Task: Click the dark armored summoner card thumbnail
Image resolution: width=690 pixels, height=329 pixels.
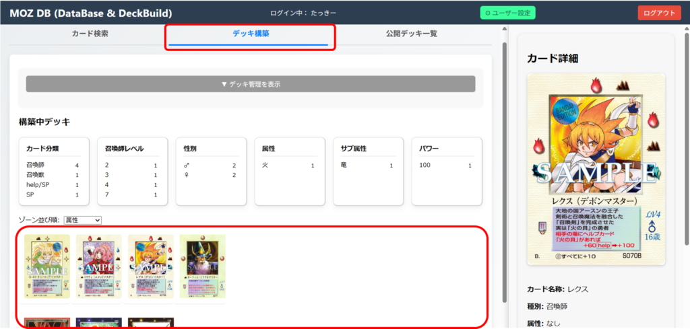Action: [202, 266]
